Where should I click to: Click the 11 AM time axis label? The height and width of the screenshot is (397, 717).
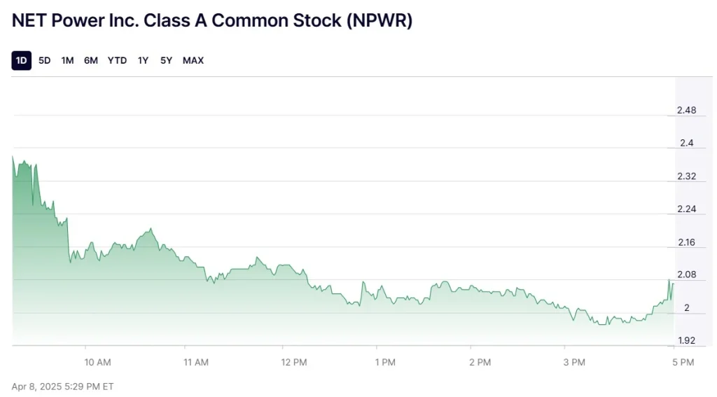[196, 362]
